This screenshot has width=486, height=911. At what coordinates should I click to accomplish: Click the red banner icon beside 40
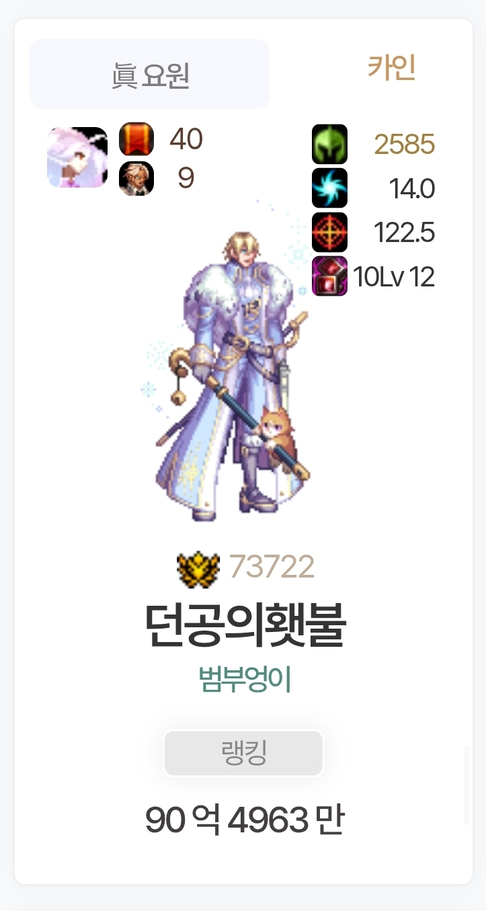[136, 139]
